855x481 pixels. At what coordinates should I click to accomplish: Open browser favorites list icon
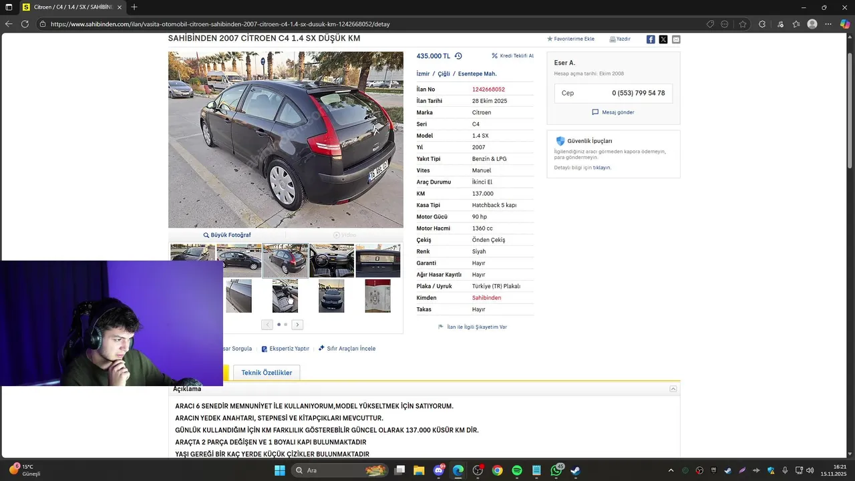point(796,24)
